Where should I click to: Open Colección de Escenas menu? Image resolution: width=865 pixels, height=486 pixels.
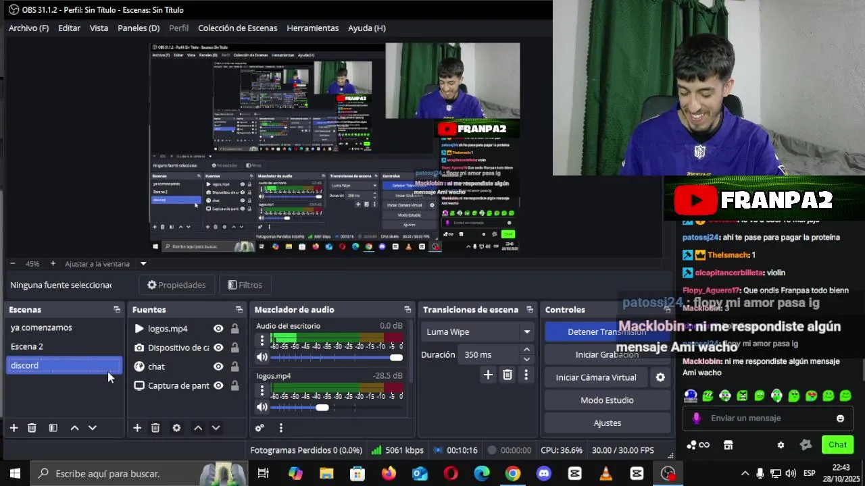point(237,28)
